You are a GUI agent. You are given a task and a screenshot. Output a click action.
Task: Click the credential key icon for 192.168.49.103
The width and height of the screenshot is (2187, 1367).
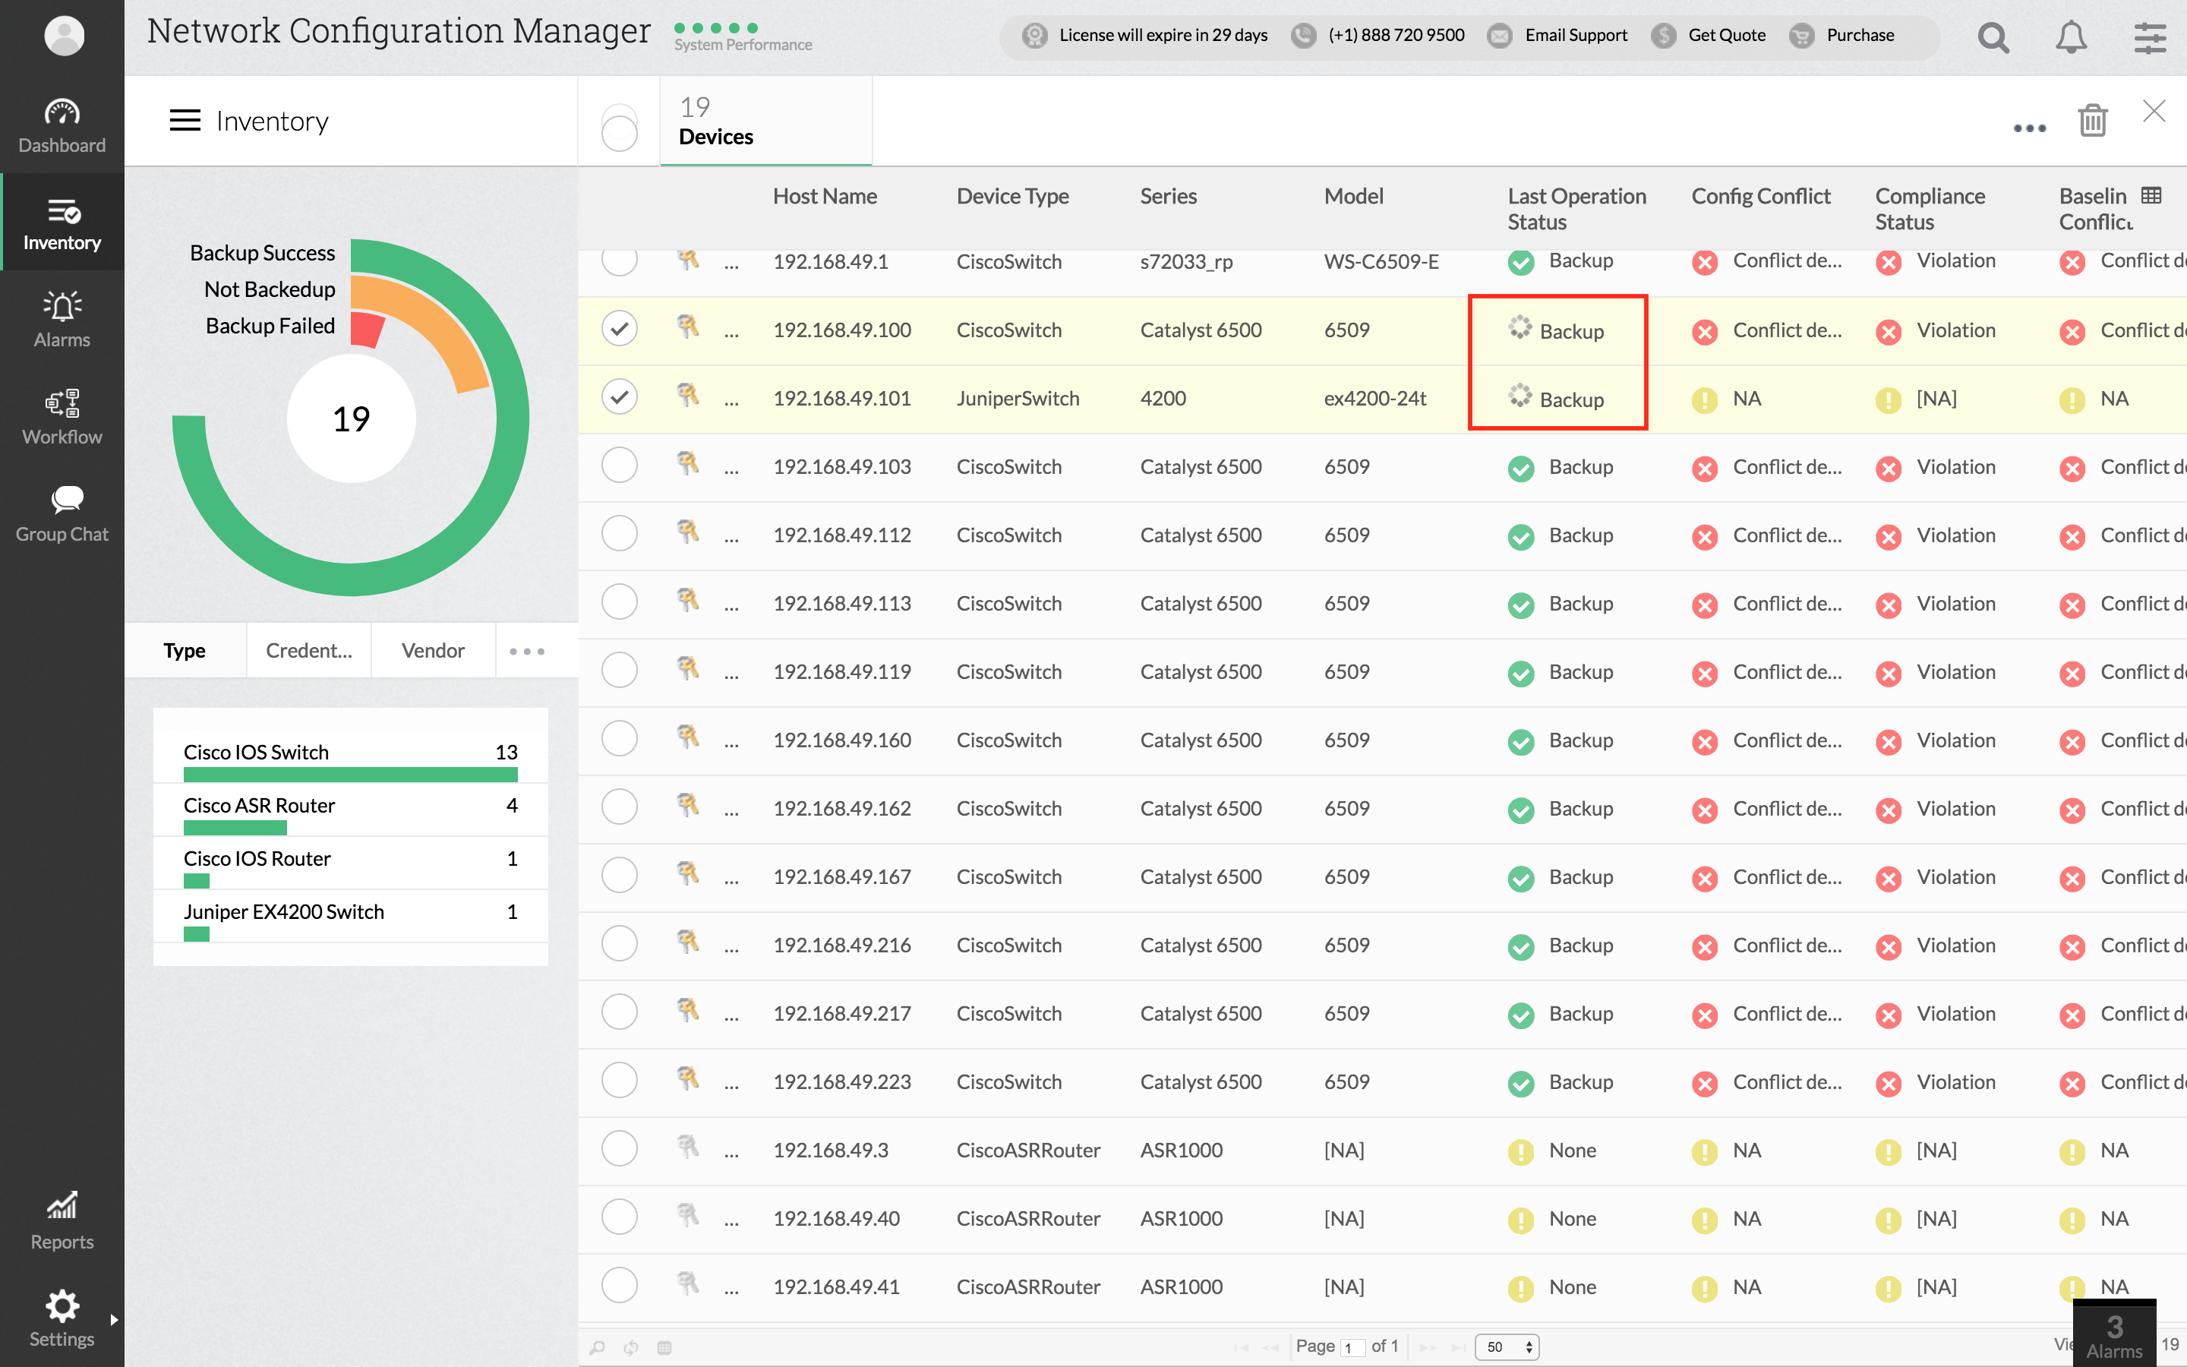[688, 465]
